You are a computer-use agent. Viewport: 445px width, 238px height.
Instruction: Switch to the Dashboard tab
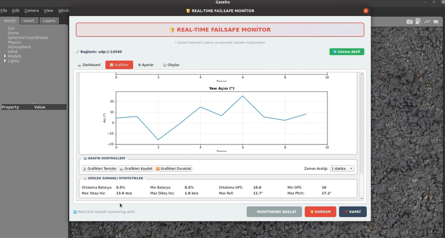pyautogui.click(x=89, y=65)
